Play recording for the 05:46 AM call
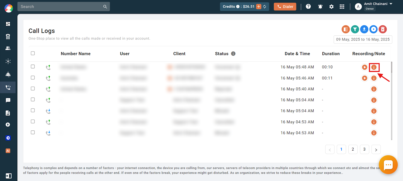The image size is (403, 181). tap(364, 78)
